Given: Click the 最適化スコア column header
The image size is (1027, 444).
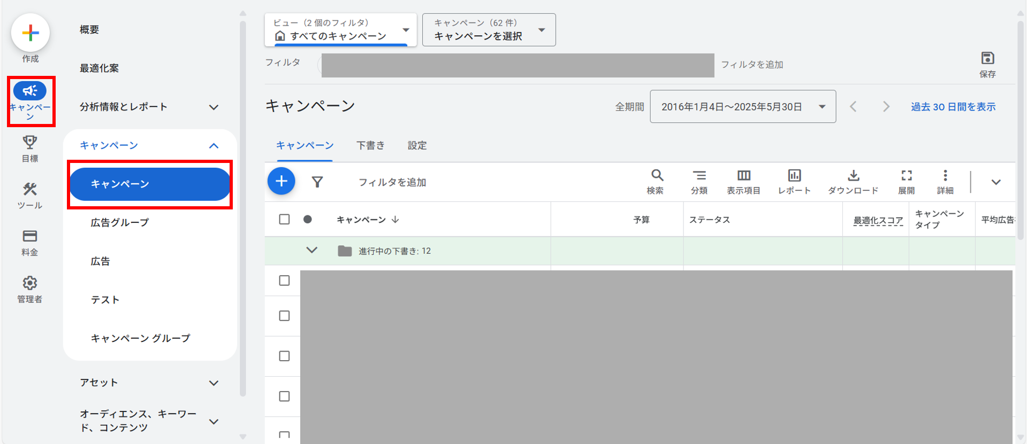Looking at the screenshot, I should pyautogui.click(x=878, y=220).
